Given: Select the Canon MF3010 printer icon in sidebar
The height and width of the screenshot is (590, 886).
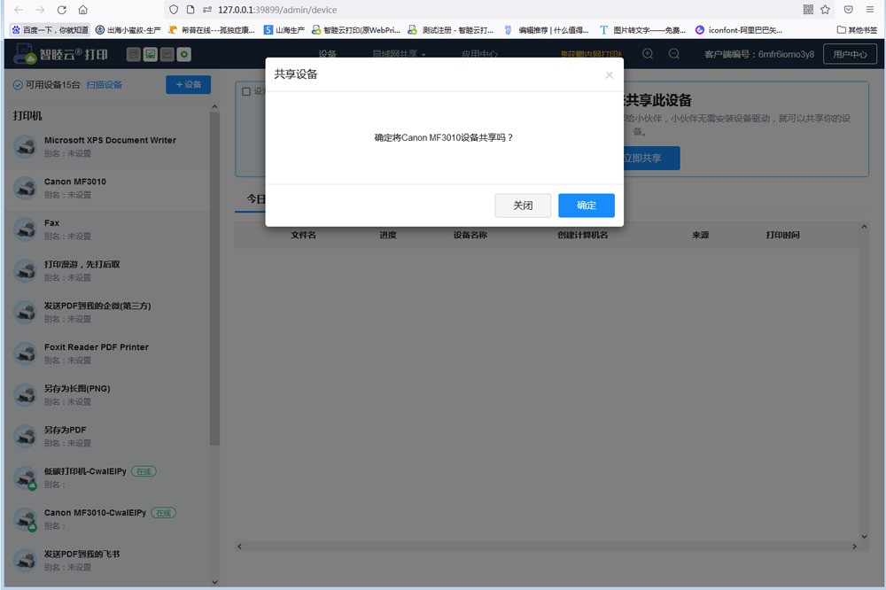Looking at the screenshot, I should pos(25,187).
